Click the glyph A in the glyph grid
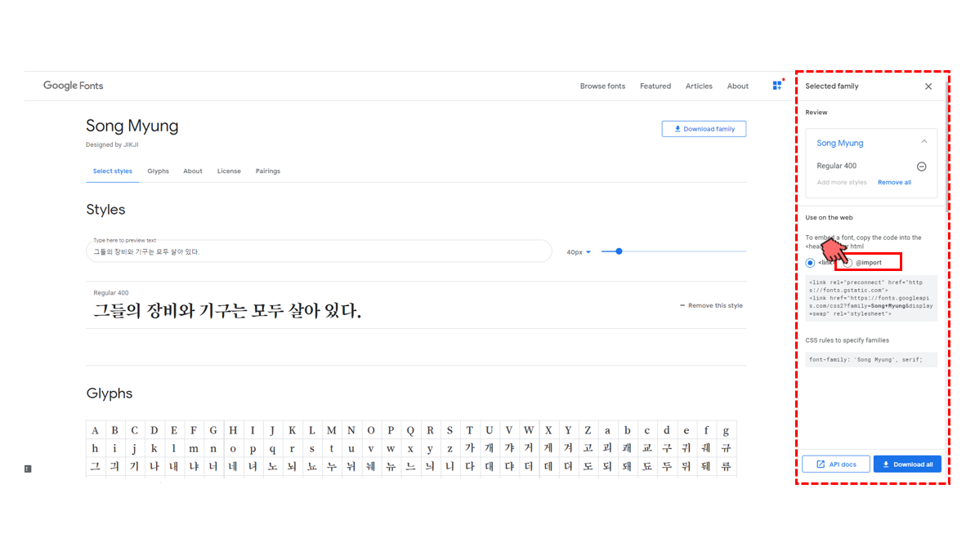966x542 pixels. click(x=95, y=430)
